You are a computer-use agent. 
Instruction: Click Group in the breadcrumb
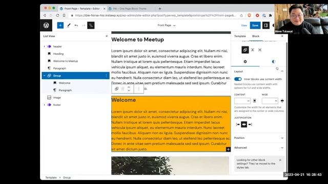click(67, 177)
